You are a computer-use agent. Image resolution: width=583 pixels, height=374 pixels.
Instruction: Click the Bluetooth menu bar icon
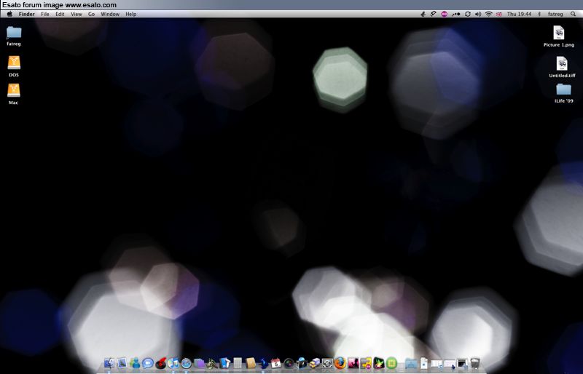[539, 14]
